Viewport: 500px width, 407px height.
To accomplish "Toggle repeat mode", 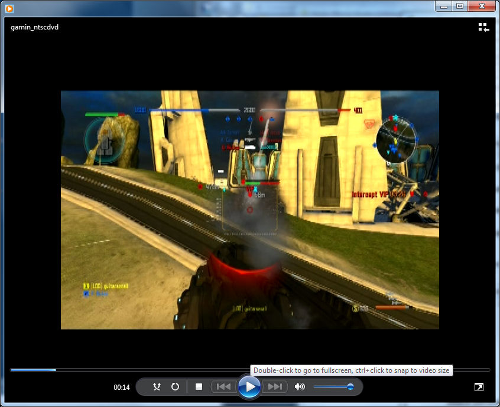I will point(175,386).
